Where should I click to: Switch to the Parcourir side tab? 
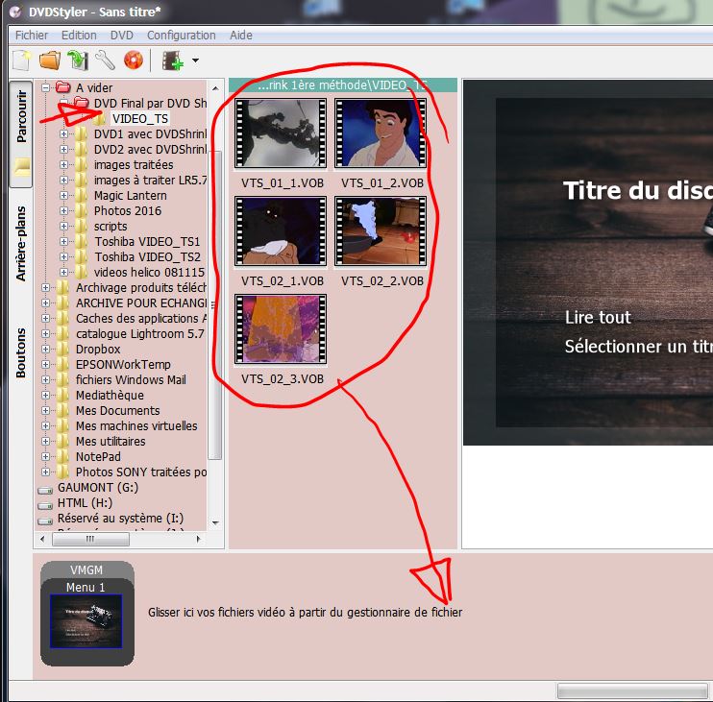[21, 133]
